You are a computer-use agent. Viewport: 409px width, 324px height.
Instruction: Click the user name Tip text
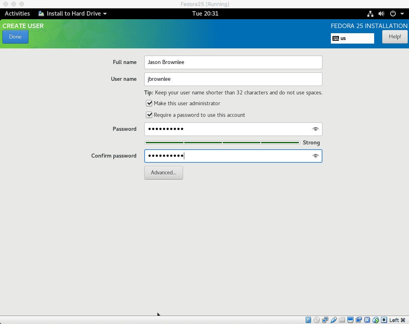tap(233, 93)
